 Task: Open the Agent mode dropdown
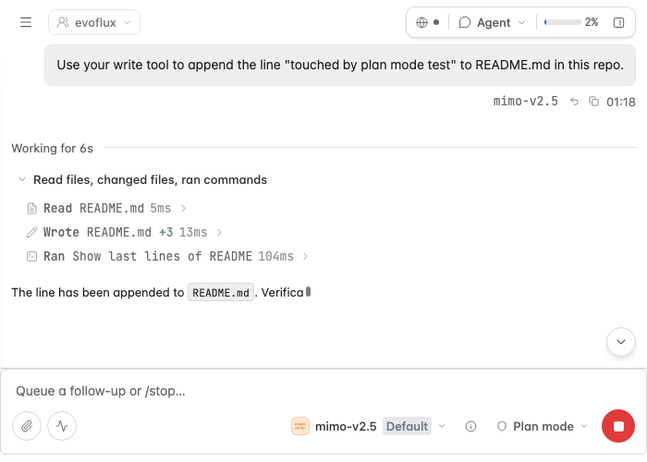click(x=493, y=22)
